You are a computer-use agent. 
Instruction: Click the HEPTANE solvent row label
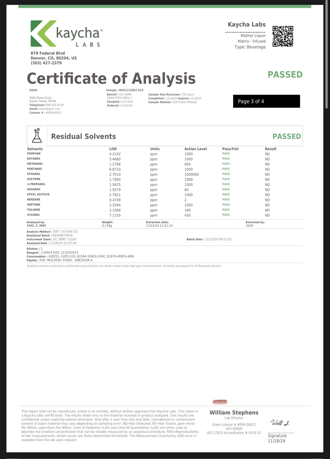point(34,205)
